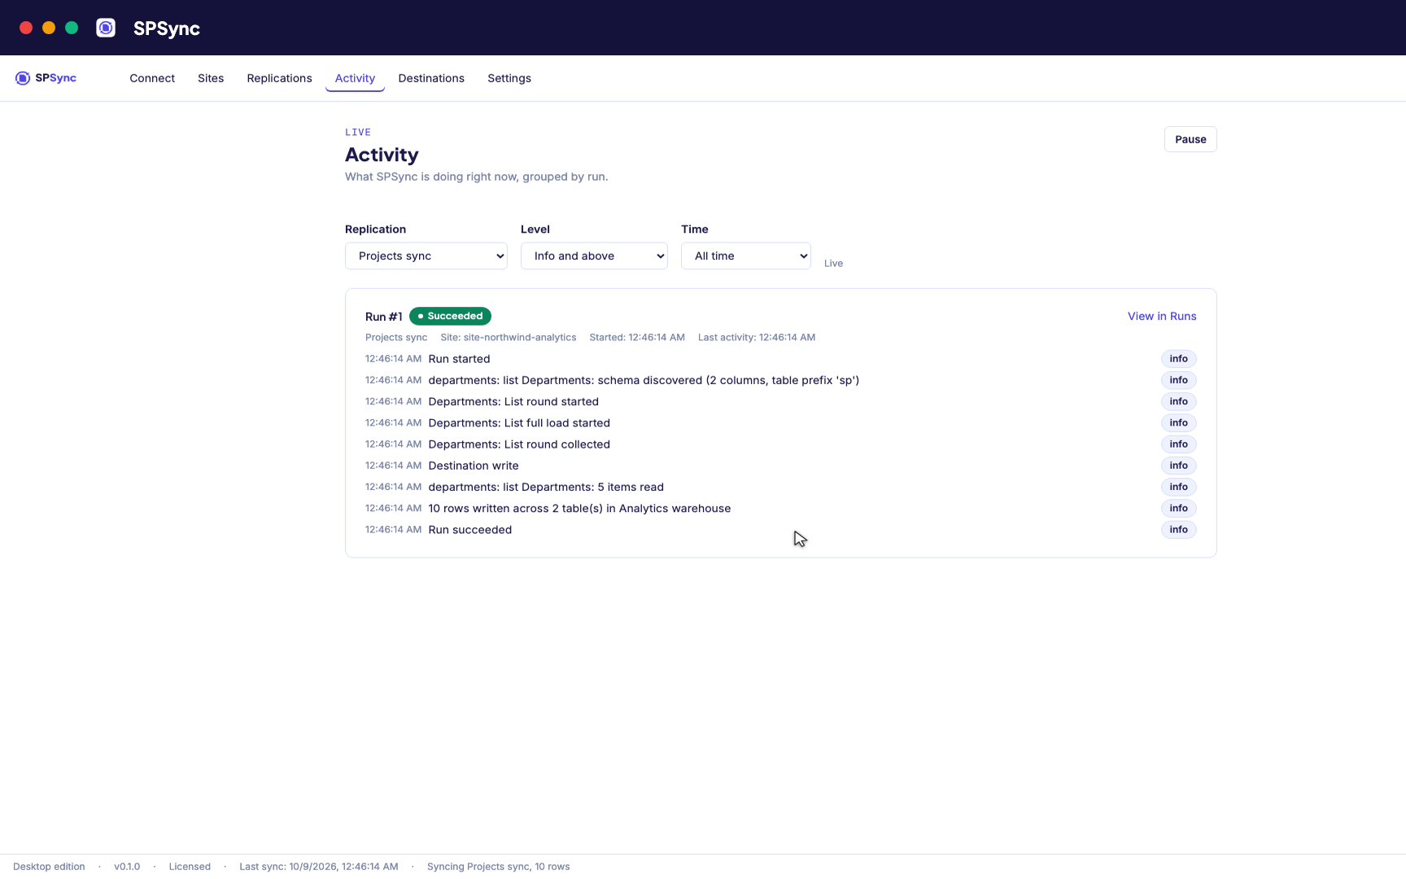Select 'Departments: List round started' log line
The width and height of the screenshot is (1406, 879).
click(781, 401)
